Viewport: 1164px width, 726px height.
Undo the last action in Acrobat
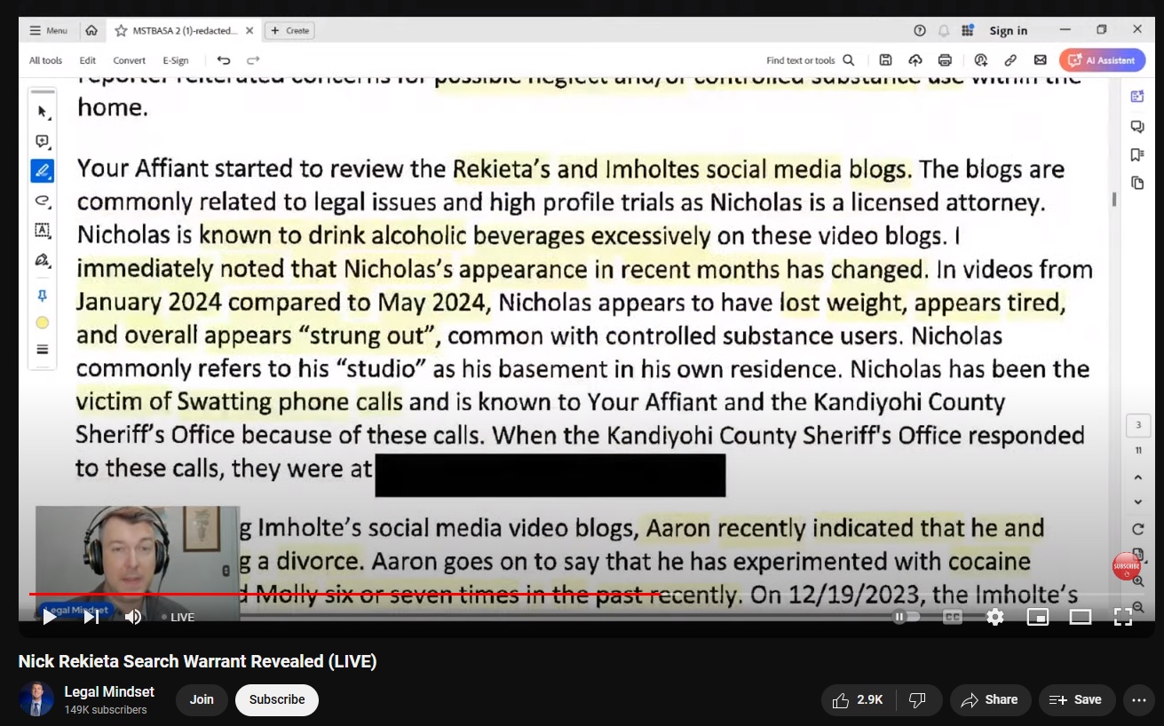pos(224,60)
